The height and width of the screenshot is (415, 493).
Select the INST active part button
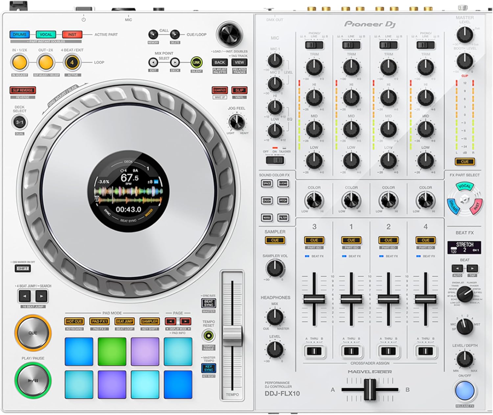pyautogui.click(x=72, y=34)
